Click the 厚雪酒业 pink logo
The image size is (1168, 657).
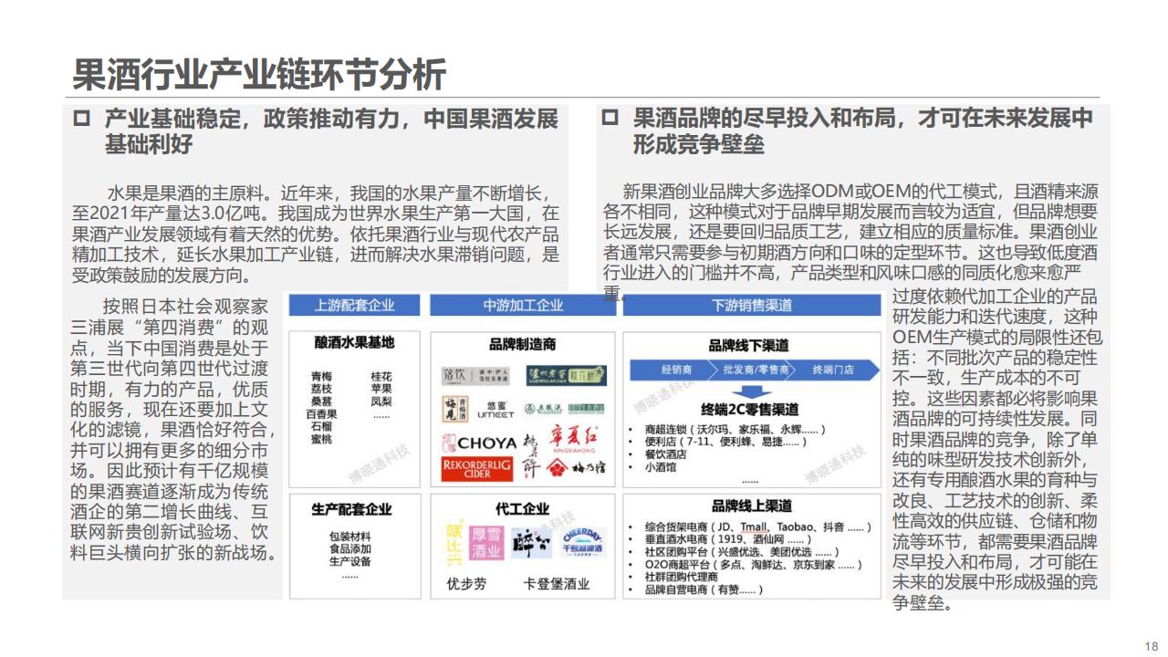coord(486,542)
